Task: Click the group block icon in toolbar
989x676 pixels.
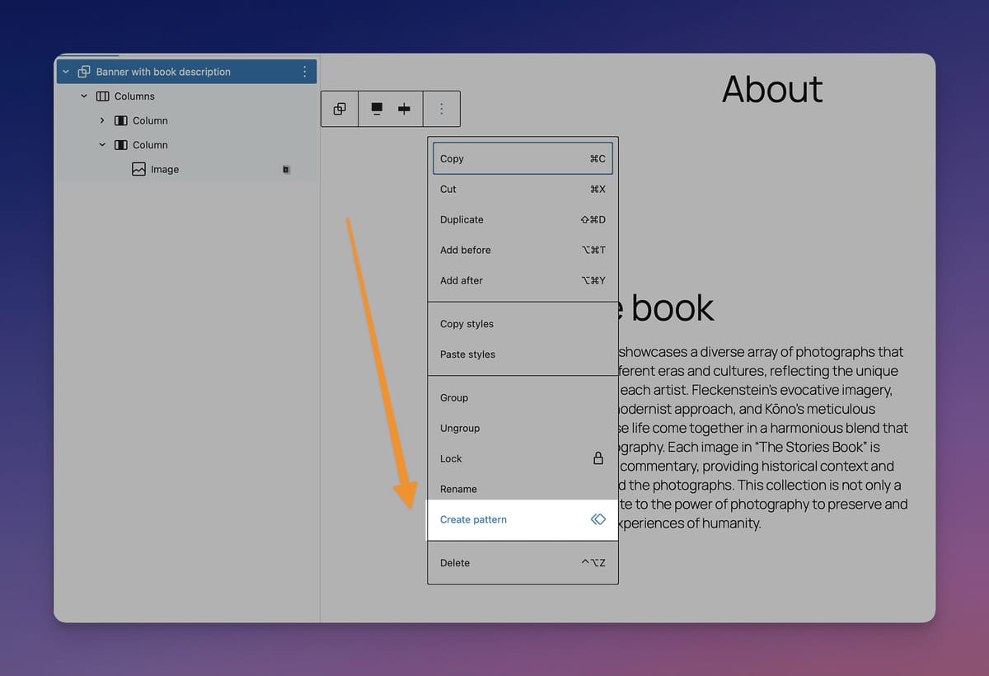Action: [340, 109]
